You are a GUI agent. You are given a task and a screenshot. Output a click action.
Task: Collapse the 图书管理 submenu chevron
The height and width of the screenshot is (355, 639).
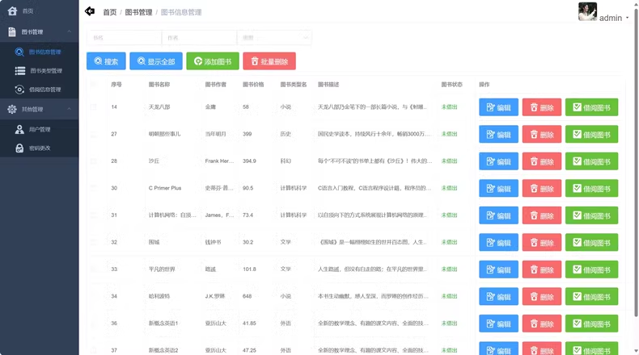pyautogui.click(x=69, y=31)
